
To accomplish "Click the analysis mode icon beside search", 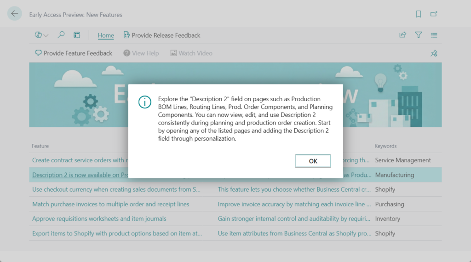I will [77, 35].
